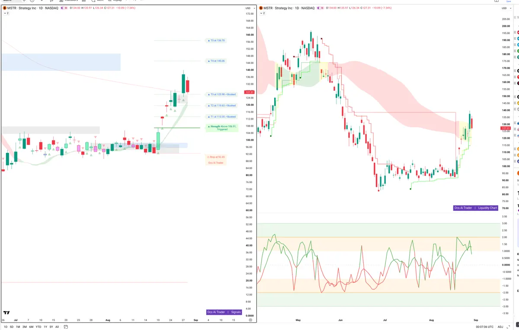The height and width of the screenshot is (330, 519).
Task: Click the 200.00 price level on right chart axis
Action: (505, 26)
